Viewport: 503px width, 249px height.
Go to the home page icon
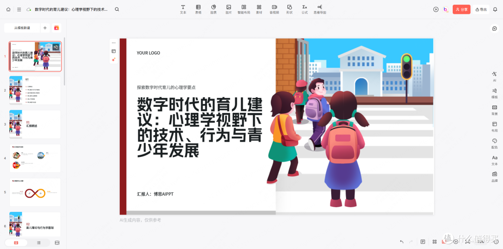pyautogui.click(x=8, y=10)
